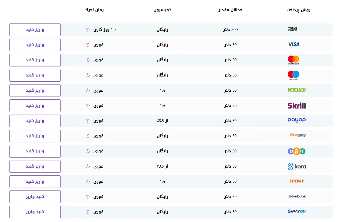Click the FasaPay logo
The image size is (338, 222).
[x=297, y=135]
